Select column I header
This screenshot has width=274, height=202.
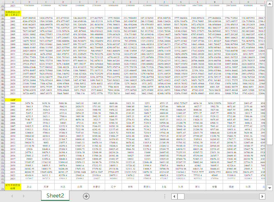point(147,2)
